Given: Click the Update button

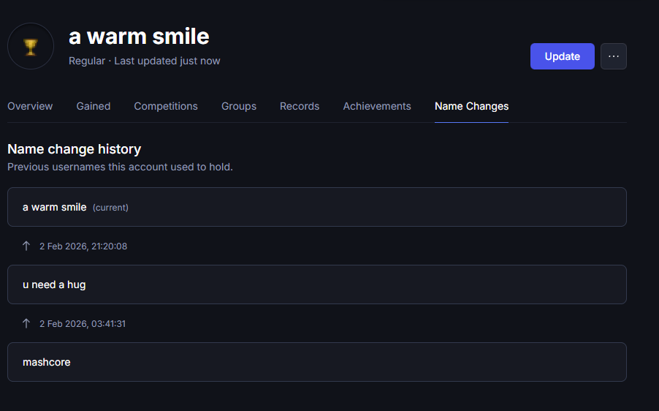Looking at the screenshot, I should [x=562, y=56].
